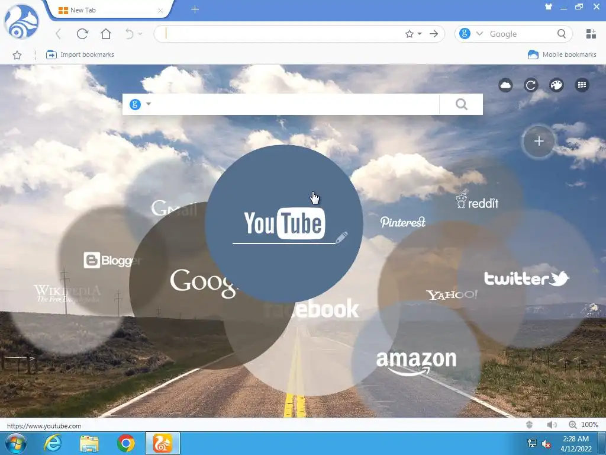Open the bookmark star dropdown arrow

(420, 34)
